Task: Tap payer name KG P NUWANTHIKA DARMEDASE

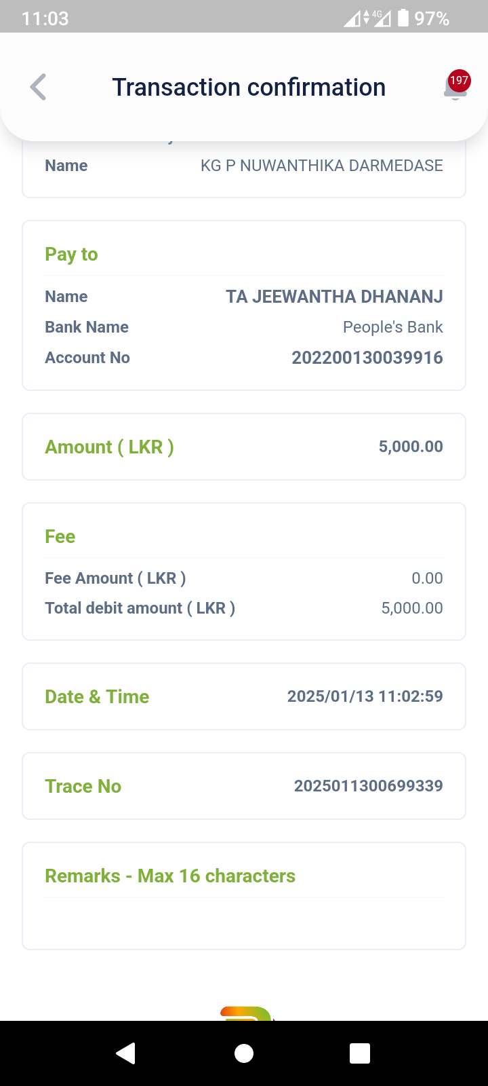Action: (321, 166)
